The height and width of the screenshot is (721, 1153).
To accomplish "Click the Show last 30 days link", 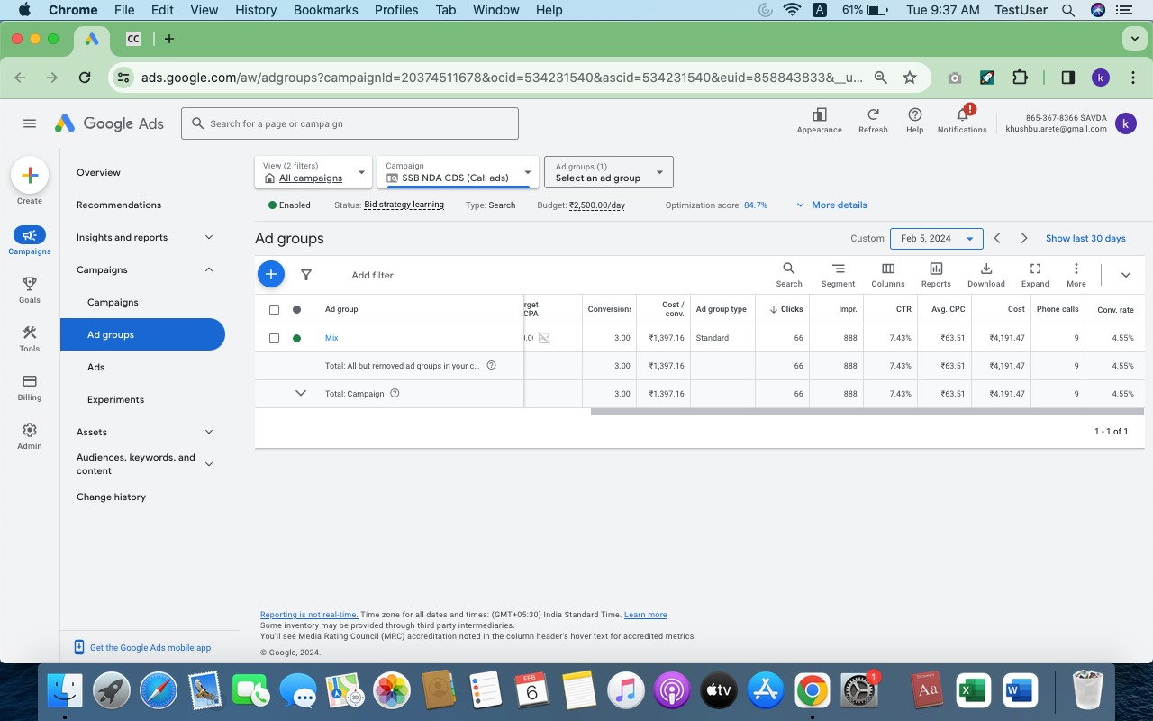I will pos(1085,239).
